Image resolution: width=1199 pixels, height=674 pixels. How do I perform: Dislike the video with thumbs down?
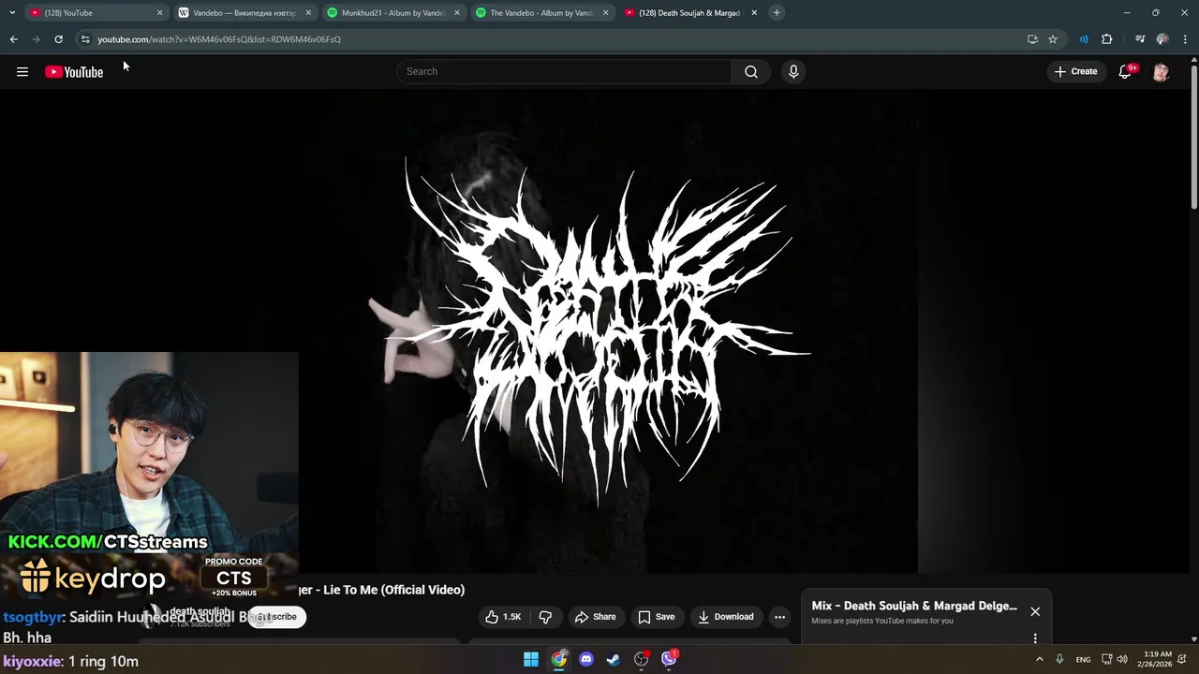pos(545,617)
